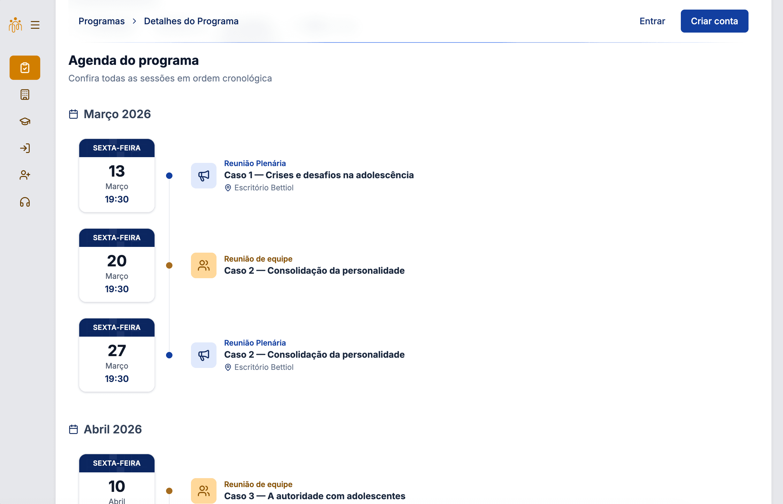Open the building (organizações) sidebar icon
The width and height of the screenshot is (783, 504).
pos(25,95)
